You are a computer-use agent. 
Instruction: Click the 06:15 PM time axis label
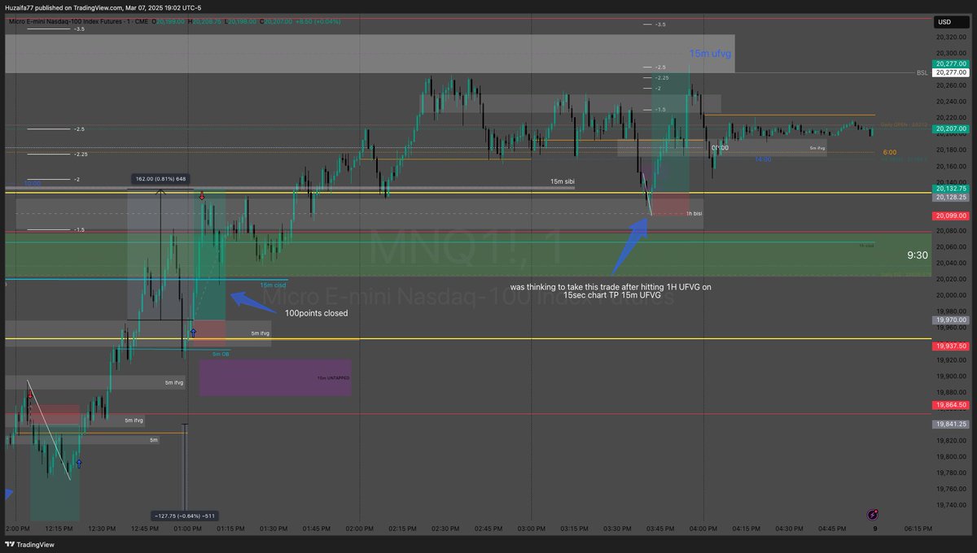tap(917, 528)
